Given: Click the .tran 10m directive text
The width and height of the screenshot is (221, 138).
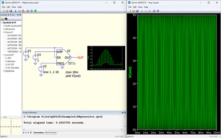Looking at the screenshot, I should click(x=72, y=72).
